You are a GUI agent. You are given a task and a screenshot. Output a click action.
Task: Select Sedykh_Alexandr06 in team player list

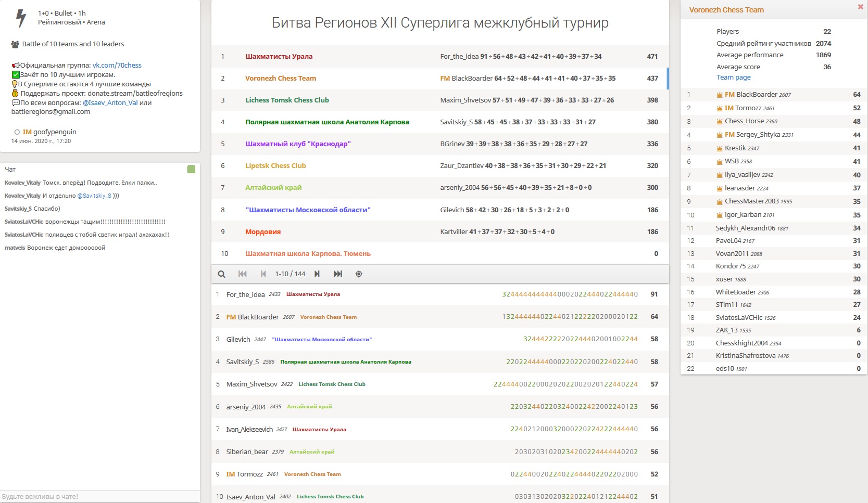tap(774, 228)
